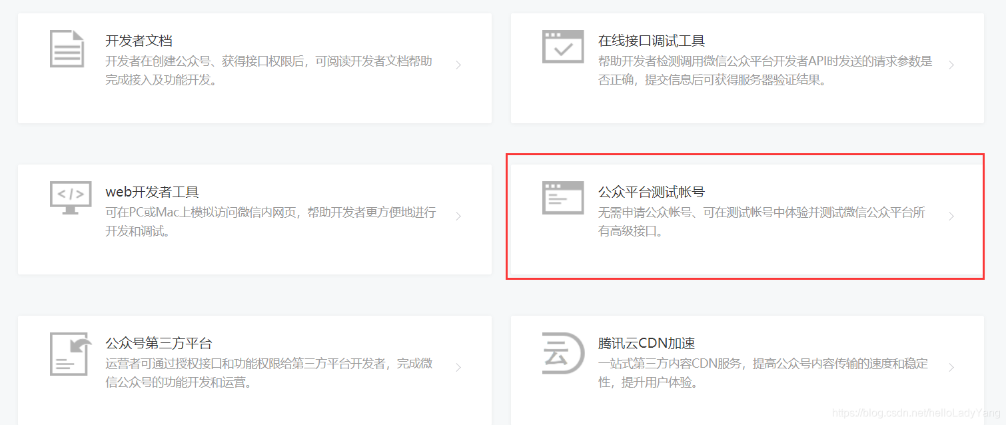Image resolution: width=1006 pixels, height=425 pixels.
Task: Open the 公众号第三方平台 card arrow
Action: [x=458, y=368]
